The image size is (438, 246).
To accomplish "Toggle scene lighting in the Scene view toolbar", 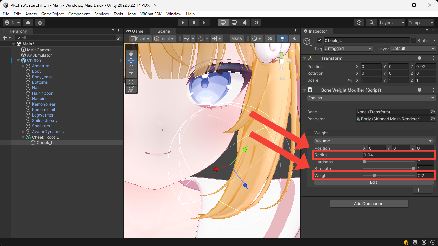I will click(x=282, y=38).
